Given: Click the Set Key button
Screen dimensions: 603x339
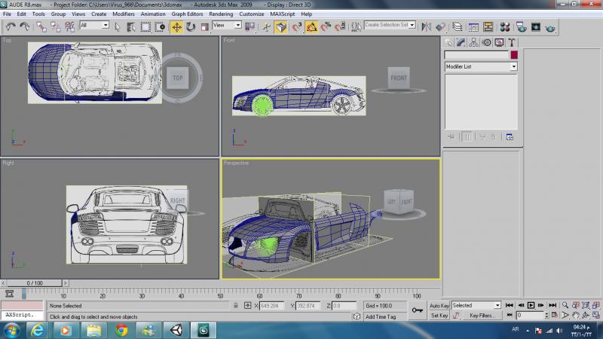Looking at the screenshot, I should pyautogui.click(x=439, y=316).
